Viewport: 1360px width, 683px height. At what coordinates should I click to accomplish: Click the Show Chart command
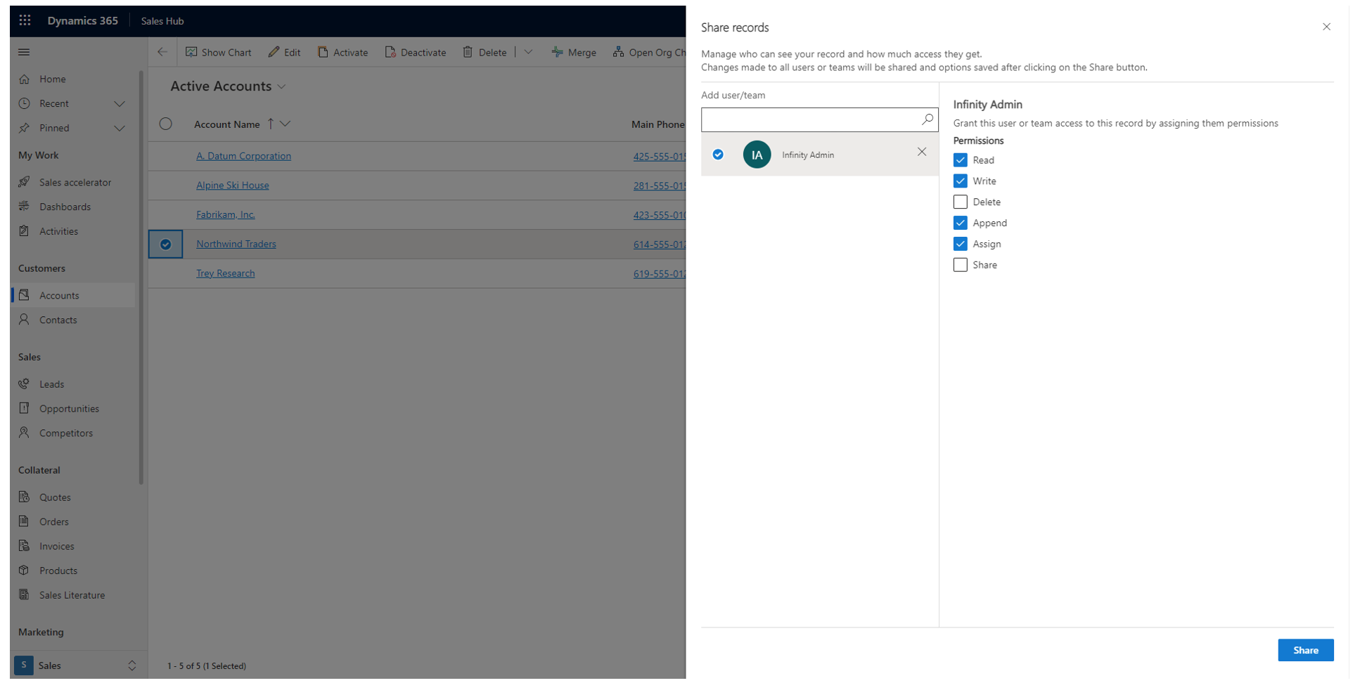click(x=219, y=52)
